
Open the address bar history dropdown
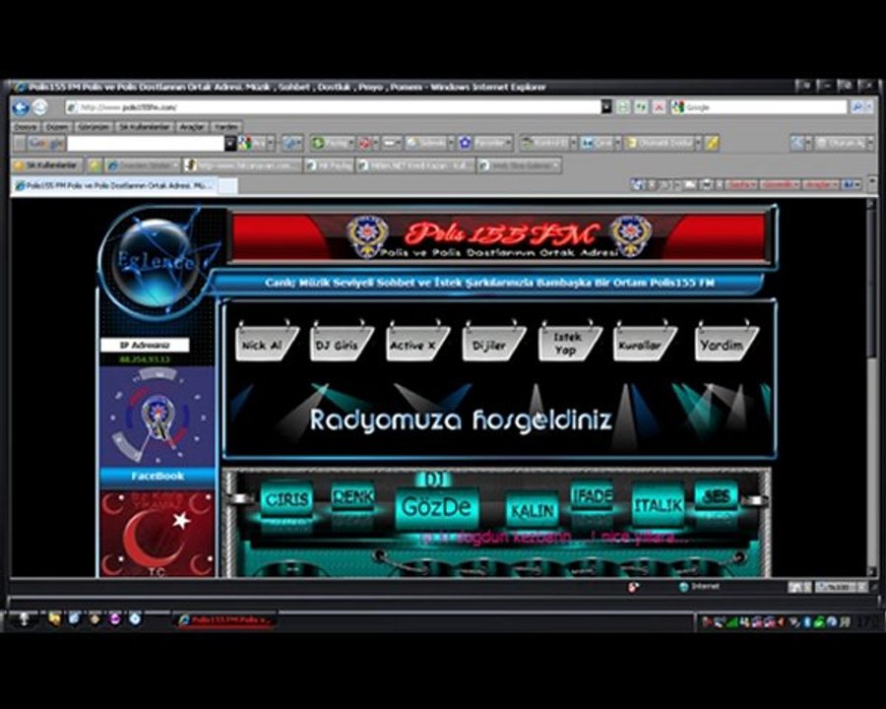click(x=606, y=107)
